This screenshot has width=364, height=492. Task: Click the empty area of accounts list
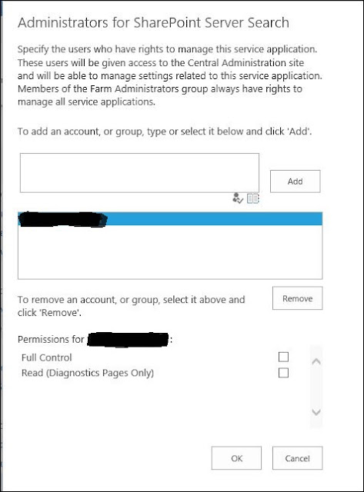pos(170,252)
